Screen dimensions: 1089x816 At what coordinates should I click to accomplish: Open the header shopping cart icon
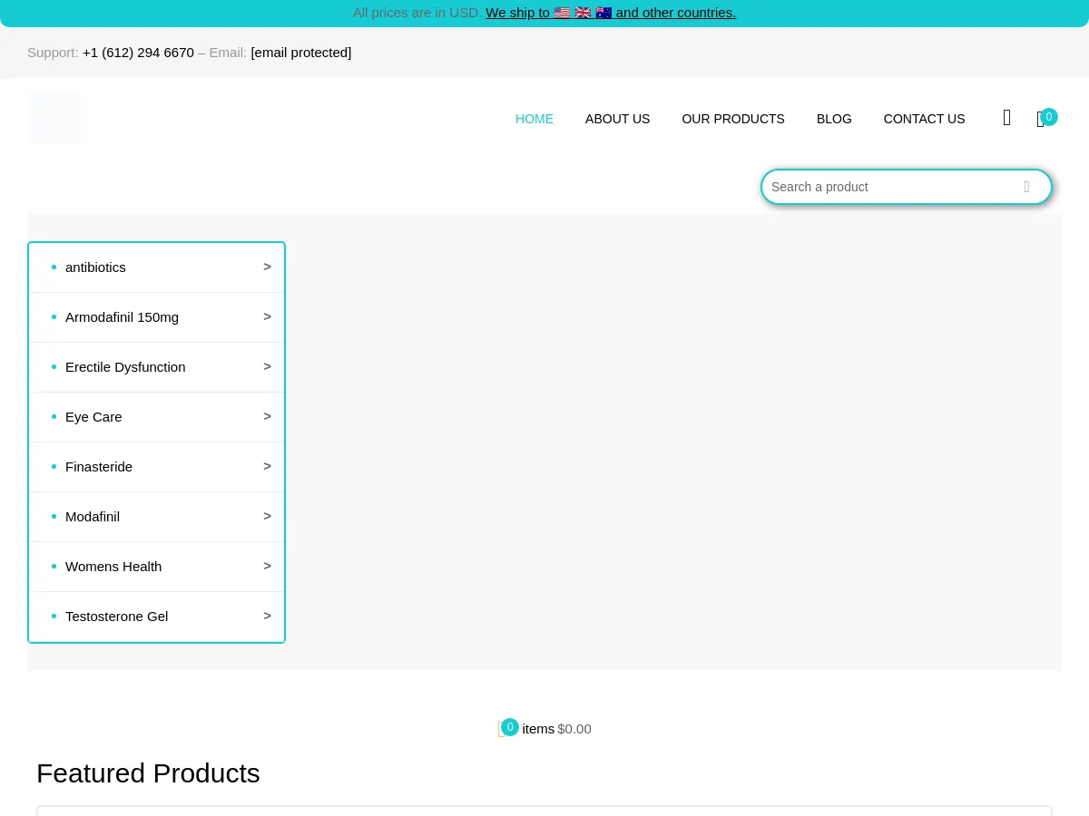pos(1041,119)
